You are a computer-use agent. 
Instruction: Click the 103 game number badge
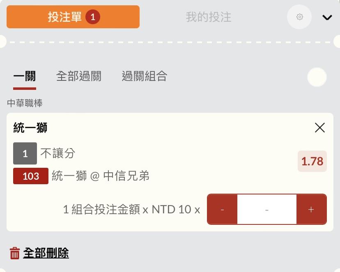[x=31, y=176]
